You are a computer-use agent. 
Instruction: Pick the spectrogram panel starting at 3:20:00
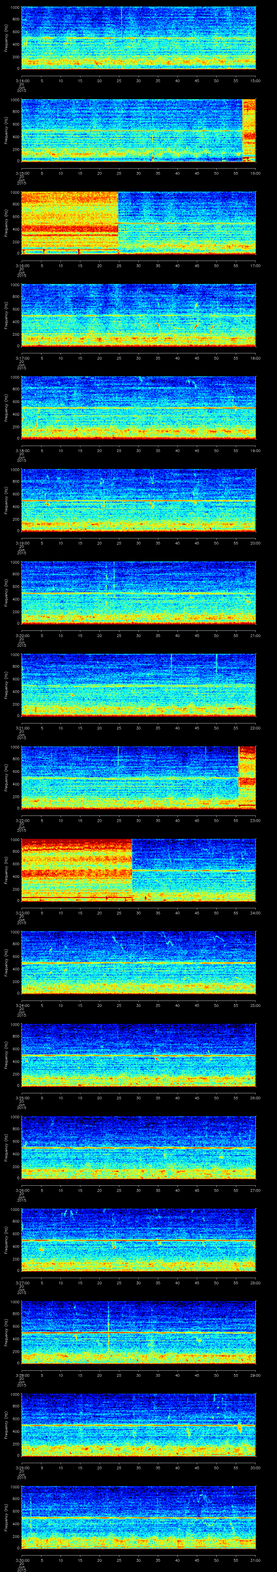point(139,593)
